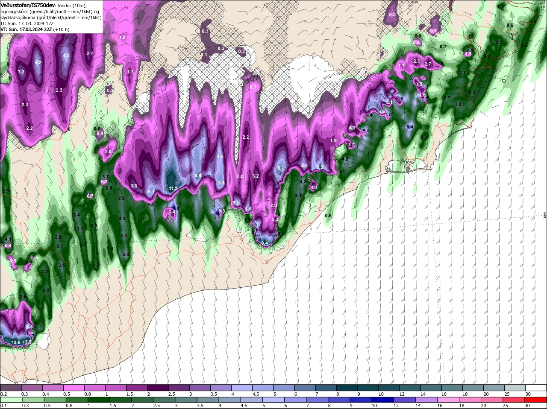The height and width of the screenshot is (409, 547).
Task: Click the 3.7 value on the map
Action: click(x=106, y=177)
